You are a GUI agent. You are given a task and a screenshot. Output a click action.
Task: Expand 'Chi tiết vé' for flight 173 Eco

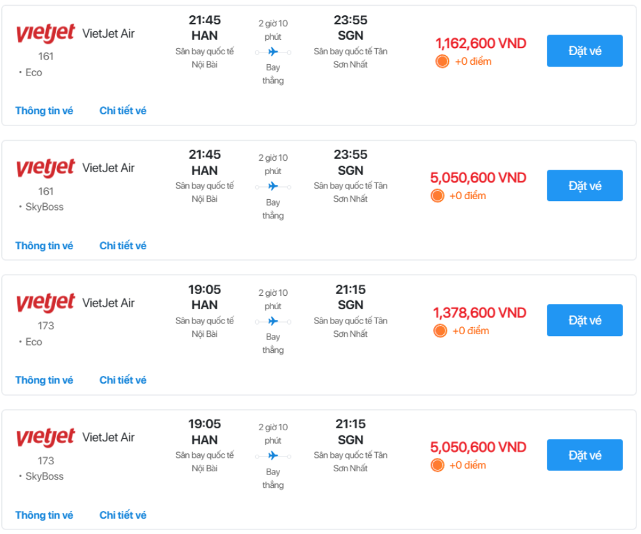(x=122, y=380)
